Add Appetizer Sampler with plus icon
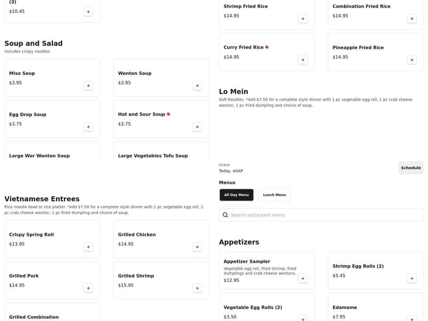 tap(303, 279)
